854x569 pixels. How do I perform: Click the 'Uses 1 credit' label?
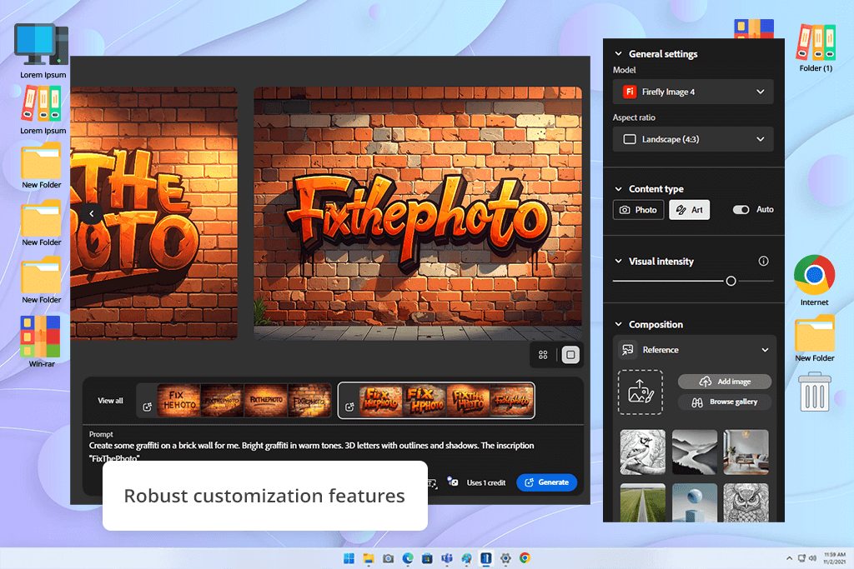(486, 482)
